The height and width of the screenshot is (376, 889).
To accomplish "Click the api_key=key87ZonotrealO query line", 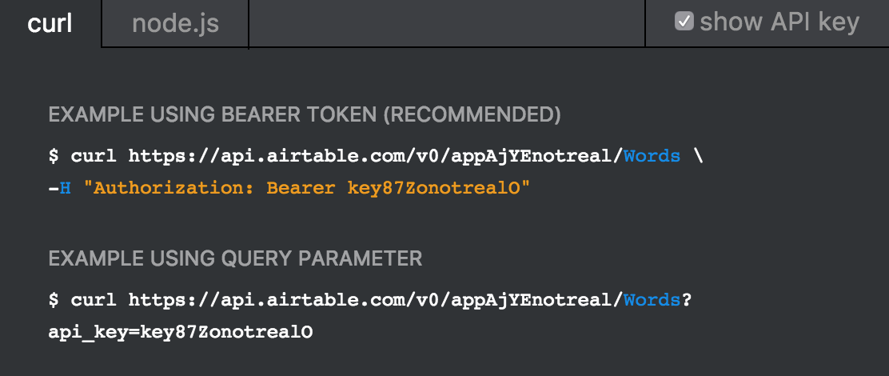I will (181, 331).
